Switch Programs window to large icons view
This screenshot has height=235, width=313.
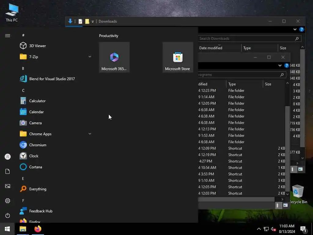click(285, 205)
